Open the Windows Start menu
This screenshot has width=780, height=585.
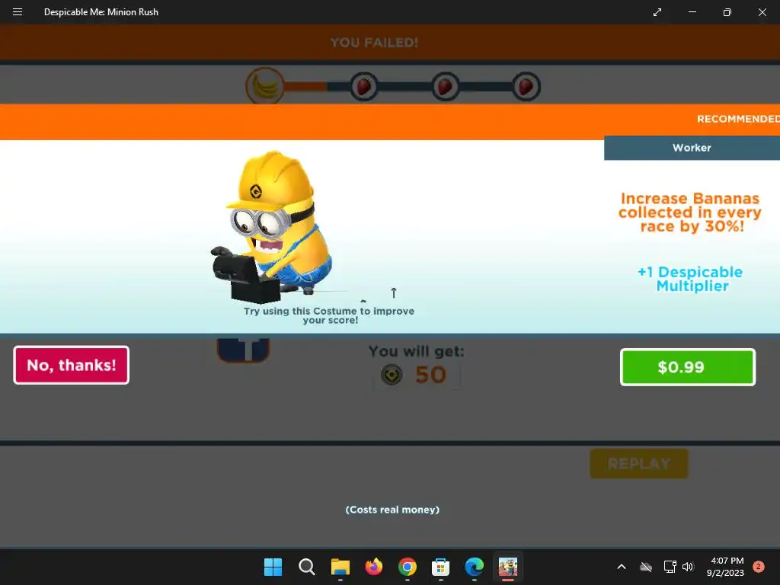273,567
